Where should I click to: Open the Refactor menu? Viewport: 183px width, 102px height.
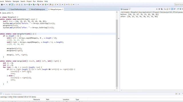pos(8,1)
